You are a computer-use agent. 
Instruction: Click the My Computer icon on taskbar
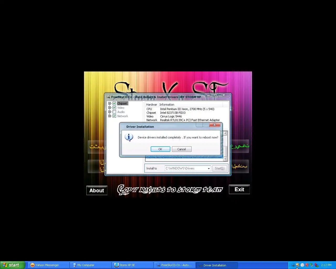[75, 265]
